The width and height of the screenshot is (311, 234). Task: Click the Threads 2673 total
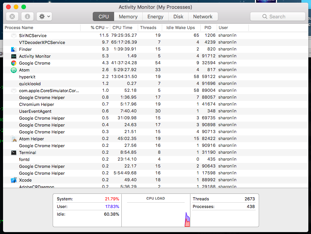pyautogui.click(x=250, y=199)
